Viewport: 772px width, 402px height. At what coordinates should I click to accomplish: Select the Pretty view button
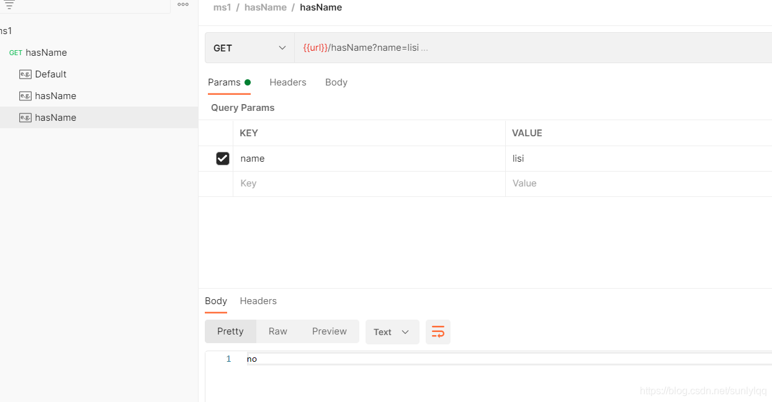point(230,331)
